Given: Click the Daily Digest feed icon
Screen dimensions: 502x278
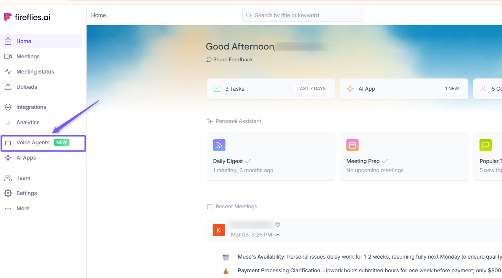Looking at the screenshot, I should (219, 145).
